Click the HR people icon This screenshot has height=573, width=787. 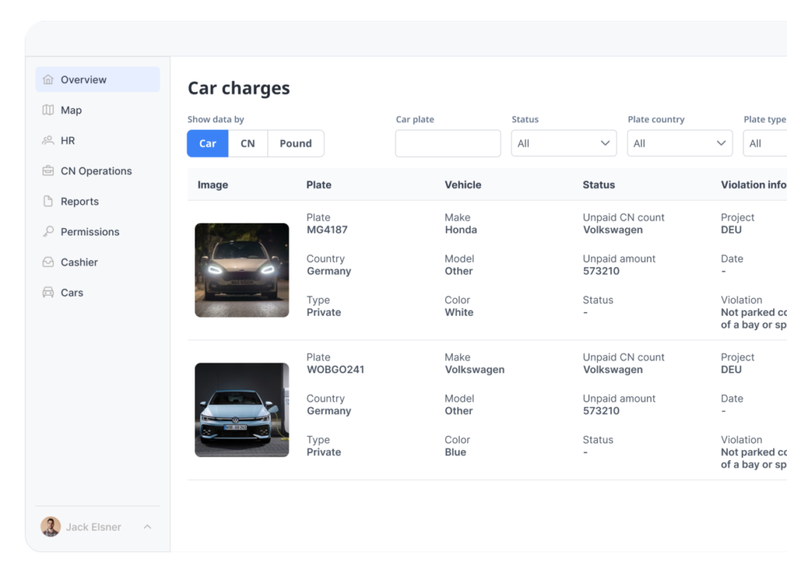[48, 141]
